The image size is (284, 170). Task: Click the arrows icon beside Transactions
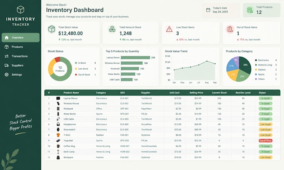click(7, 56)
